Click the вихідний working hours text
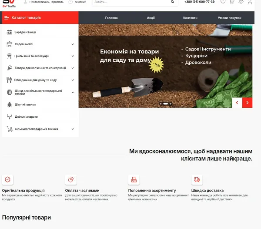Screen dimensions: 261x229 tap(80, 2)
